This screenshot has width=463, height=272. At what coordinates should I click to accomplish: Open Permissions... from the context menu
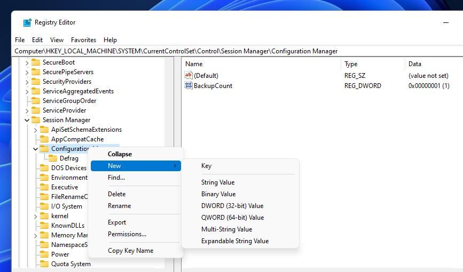point(136,234)
